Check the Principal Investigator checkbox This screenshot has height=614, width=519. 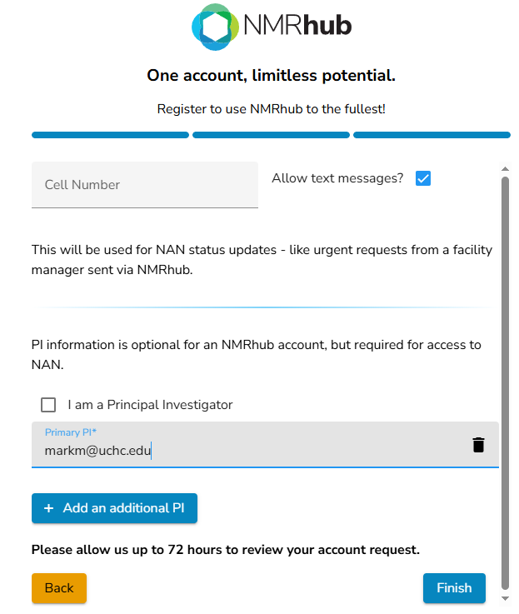click(x=48, y=405)
